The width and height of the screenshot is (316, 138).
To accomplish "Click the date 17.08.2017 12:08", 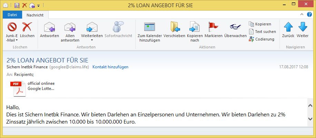I will [x=294, y=67].
